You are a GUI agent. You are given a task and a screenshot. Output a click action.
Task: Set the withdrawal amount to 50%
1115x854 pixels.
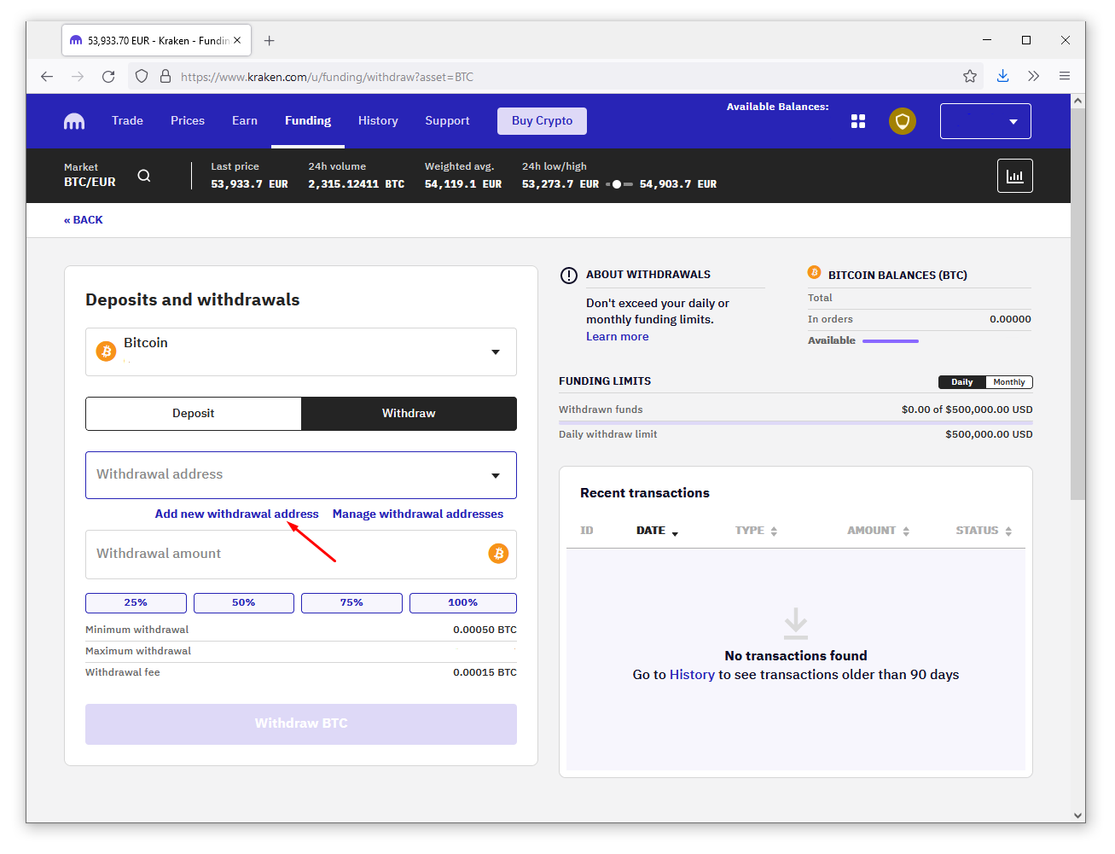pyautogui.click(x=244, y=603)
